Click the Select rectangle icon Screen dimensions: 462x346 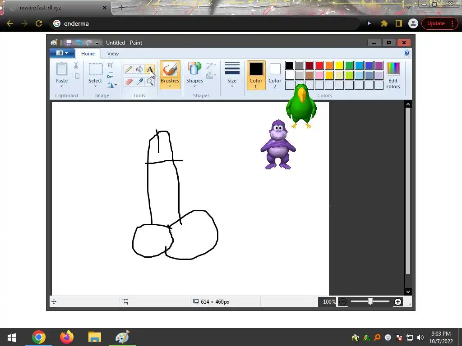pyautogui.click(x=96, y=69)
